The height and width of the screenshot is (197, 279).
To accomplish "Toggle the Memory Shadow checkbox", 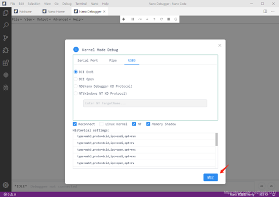I will (x=148, y=124).
